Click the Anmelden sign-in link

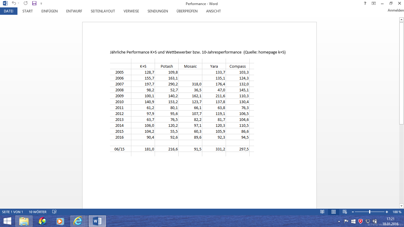pyautogui.click(x=395, y=10)
